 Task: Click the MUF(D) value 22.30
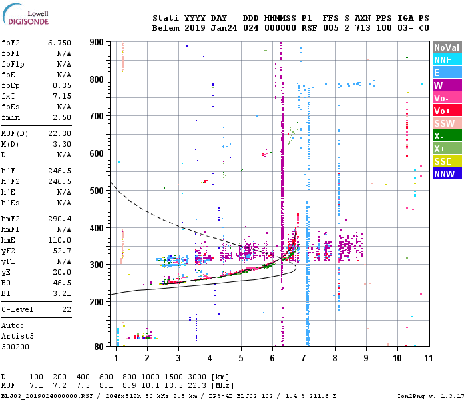click(x=60, y=133)
